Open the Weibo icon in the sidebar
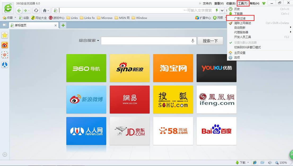 pos(5,45)
